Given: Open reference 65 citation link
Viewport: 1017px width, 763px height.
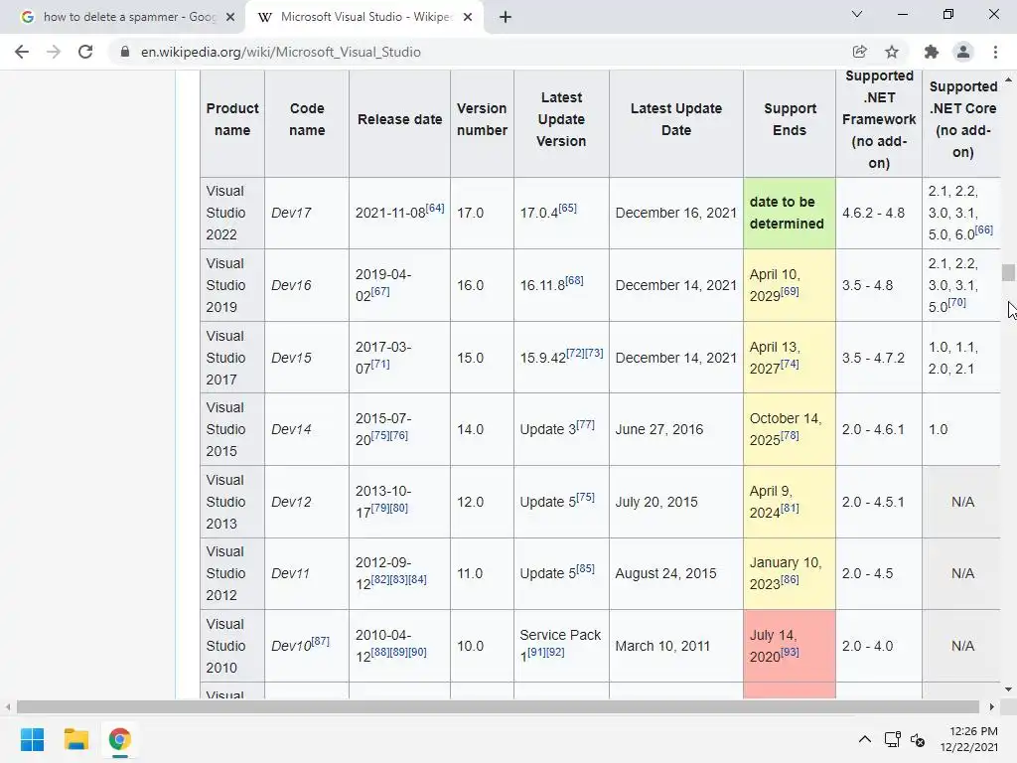Looking at the screenshot, I should (x=567, y=208).
